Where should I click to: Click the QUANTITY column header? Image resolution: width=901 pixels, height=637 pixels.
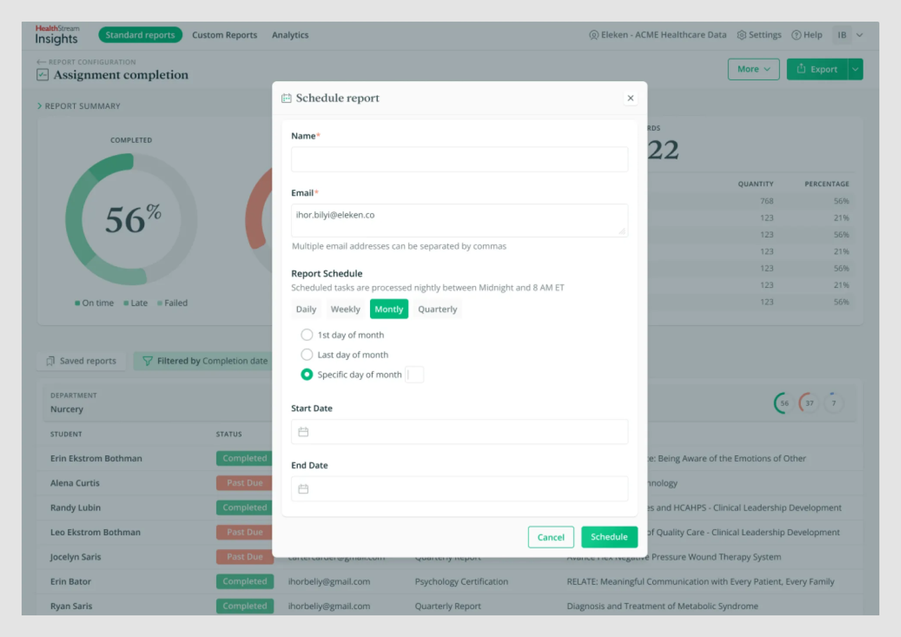(755, 184)
